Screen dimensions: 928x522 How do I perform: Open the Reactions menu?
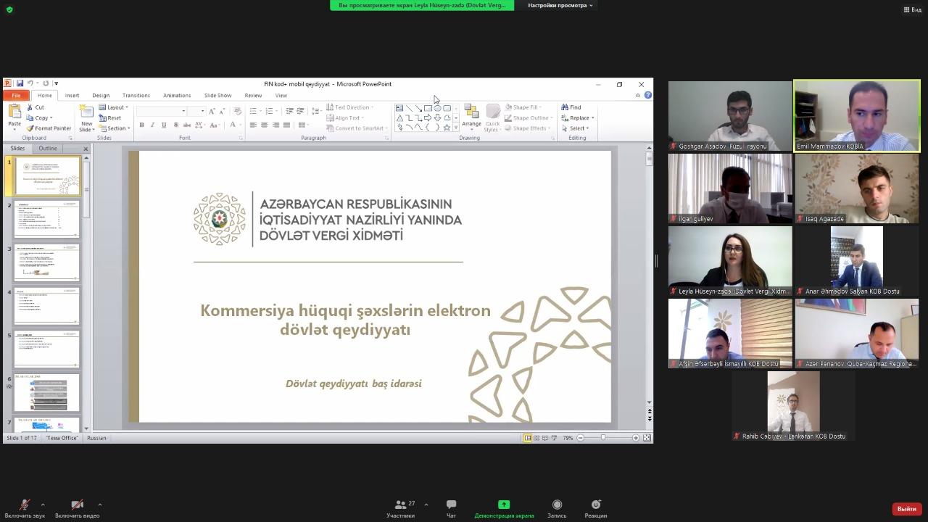[x=595, y=508]
